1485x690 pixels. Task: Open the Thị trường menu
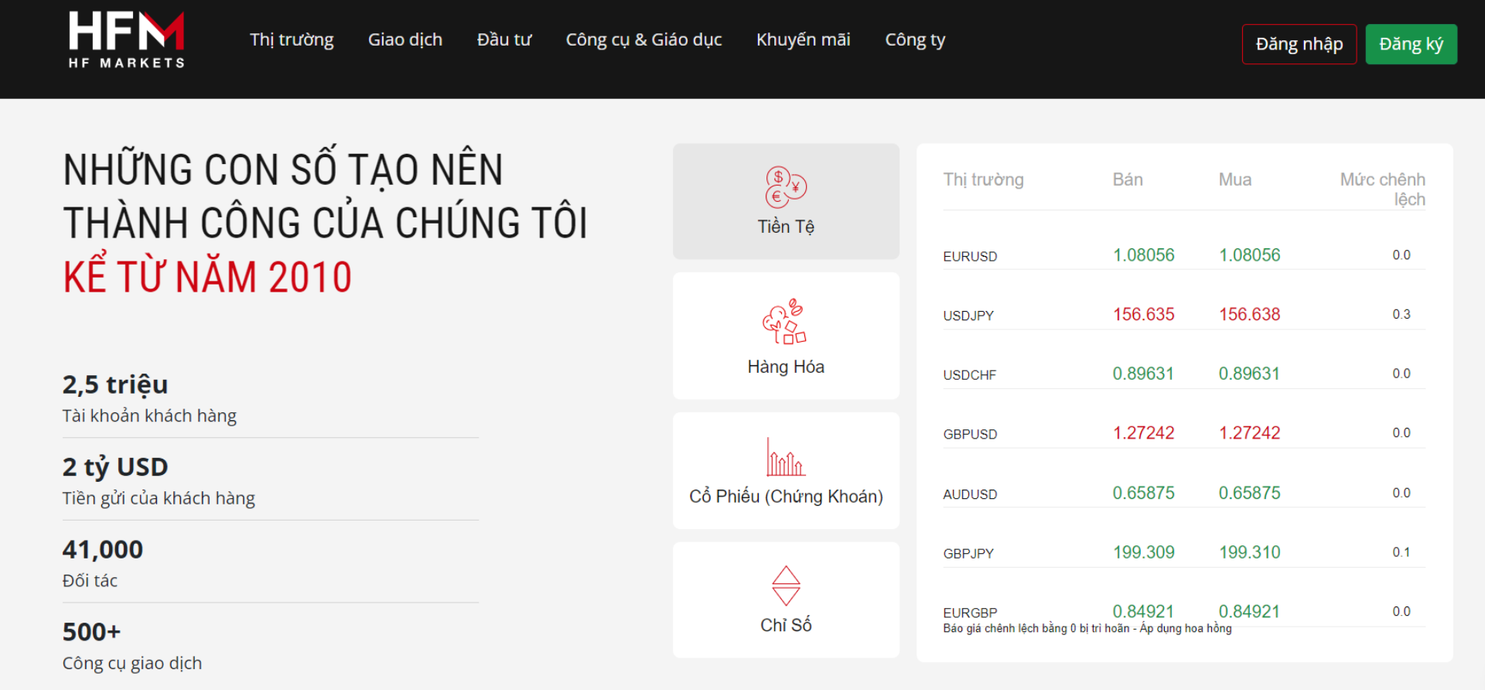click(x=292, y=39)
